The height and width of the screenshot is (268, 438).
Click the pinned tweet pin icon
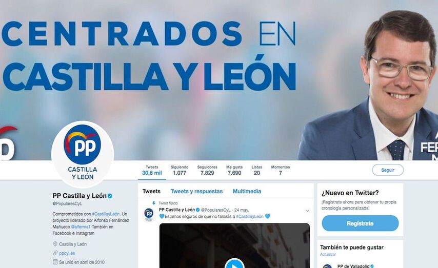[154, 203]
